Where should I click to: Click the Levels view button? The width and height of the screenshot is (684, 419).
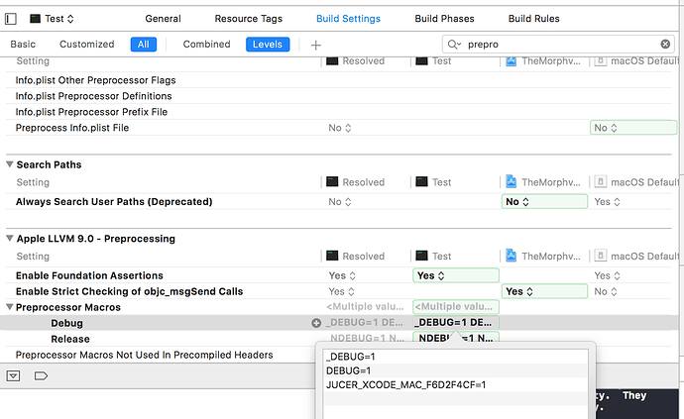coord(268,45)
